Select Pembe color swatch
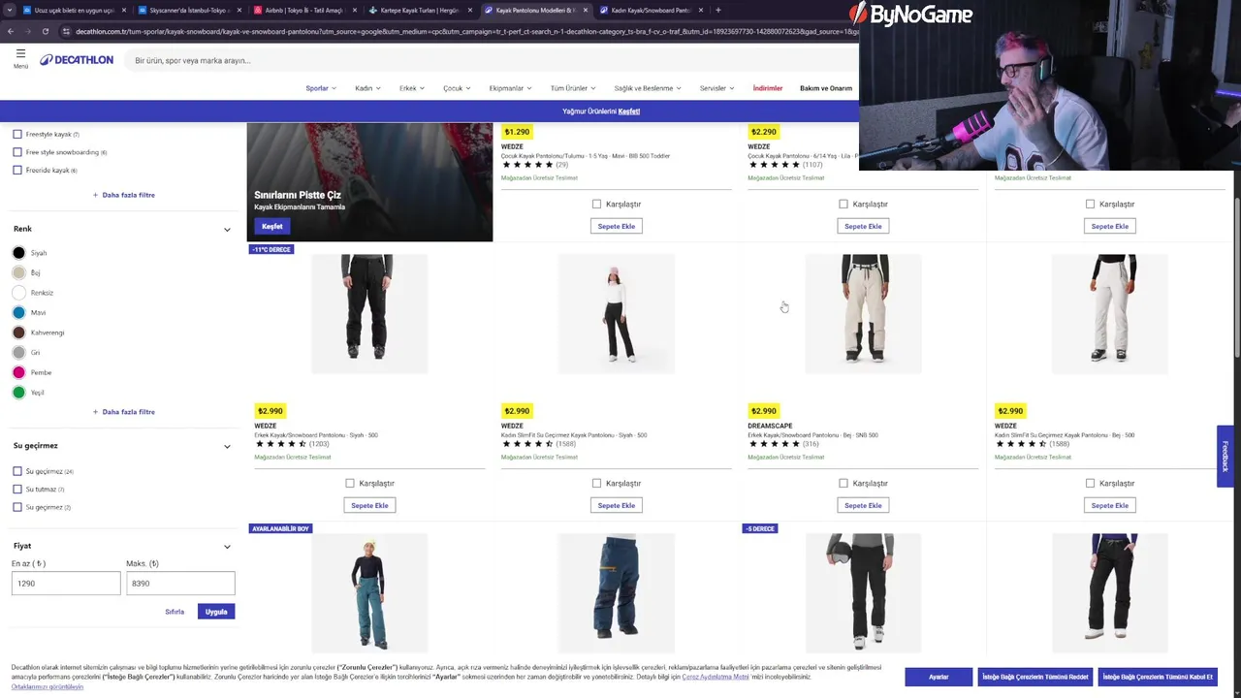Screen dimensions: 1241x698 tap(18, 372)
